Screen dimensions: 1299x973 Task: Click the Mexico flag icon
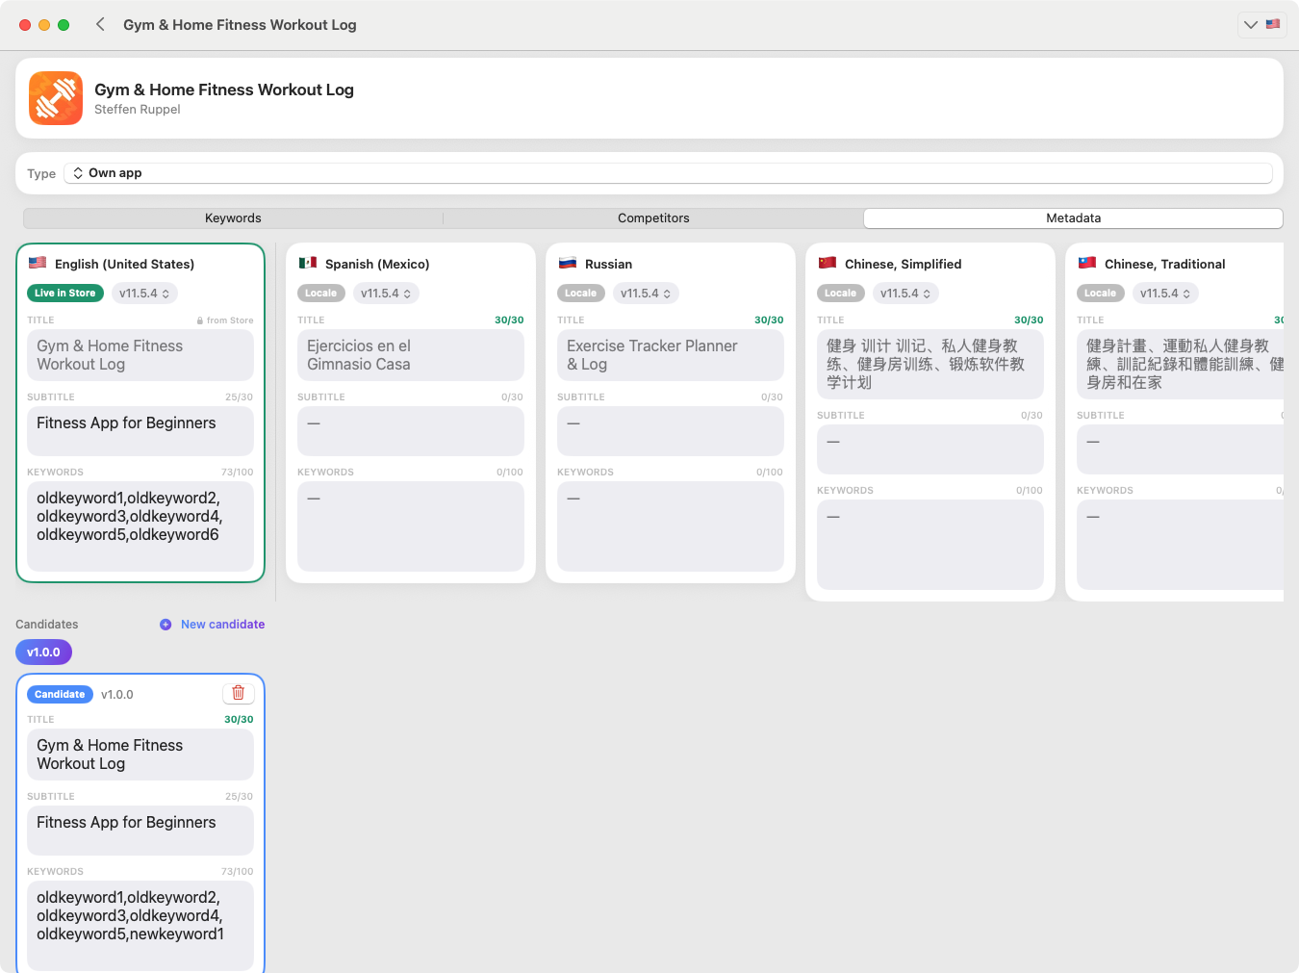pyautogui.click(x=308, y=263)
